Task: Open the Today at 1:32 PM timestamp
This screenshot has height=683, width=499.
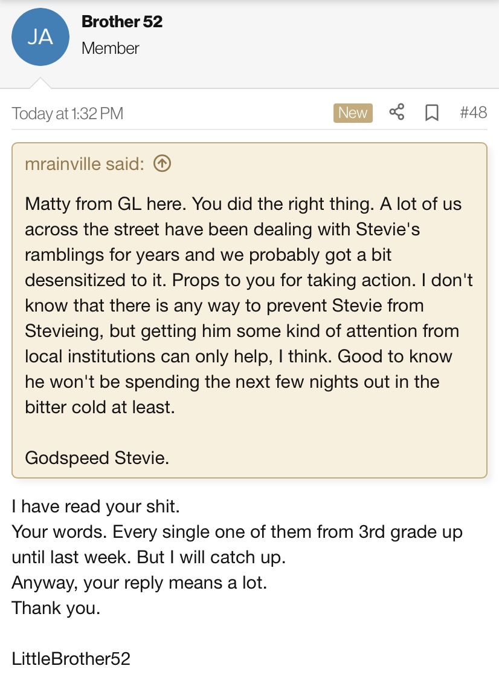Action: (x=68, y=113)
